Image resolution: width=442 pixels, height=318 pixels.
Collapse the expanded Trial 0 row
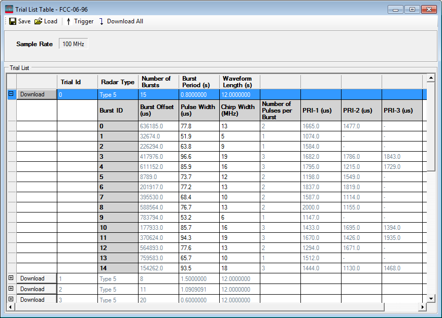point(11,94)
